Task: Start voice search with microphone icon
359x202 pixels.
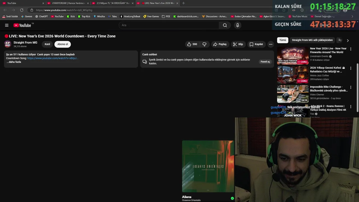Action: (238, 25)
